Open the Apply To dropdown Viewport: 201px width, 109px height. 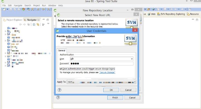click(x=135, y=82)
